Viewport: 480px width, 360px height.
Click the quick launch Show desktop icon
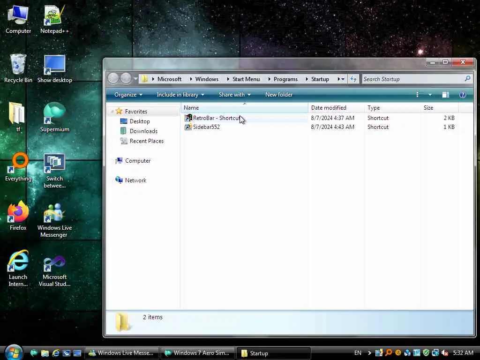tap(77, 353)
